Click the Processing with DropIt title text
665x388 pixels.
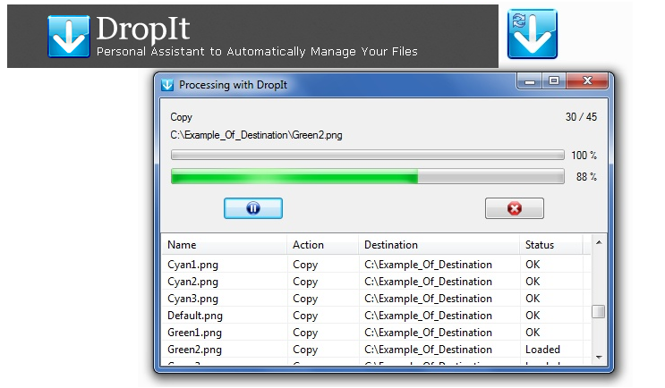(x=233, y=85)
